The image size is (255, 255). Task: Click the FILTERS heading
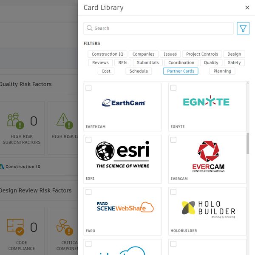tap(92, 43)
